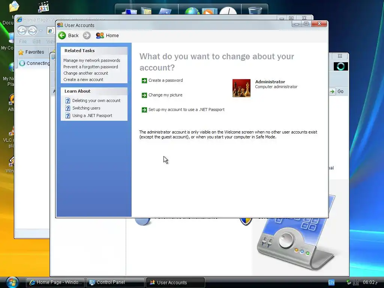The image size is (384, 288).
Task: Open Set up my account to use a .NET Passport
Action: coord(186,110)
